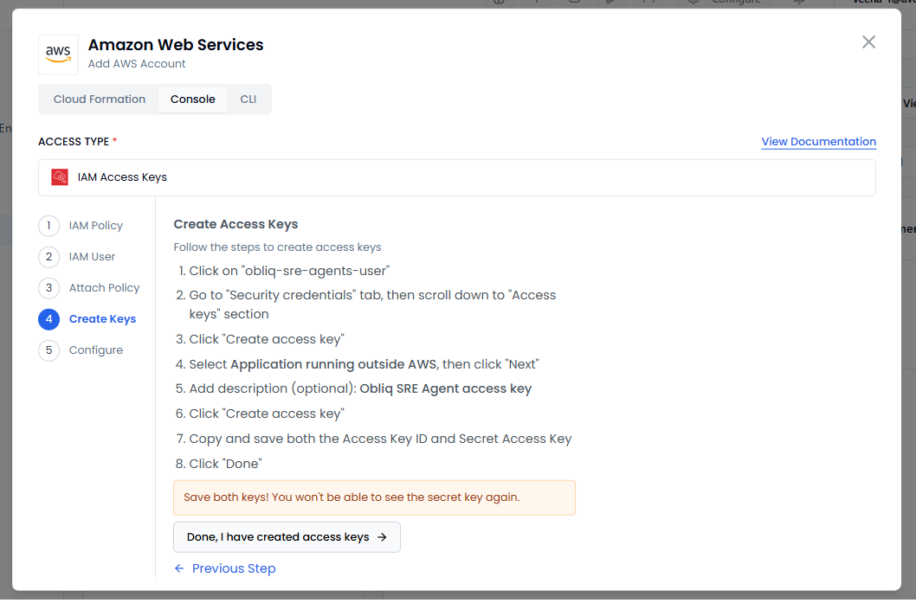The width and height of the screenshot is (916, 603).
Task: Go to the Attach Policy step
Action: pos(104,288)
